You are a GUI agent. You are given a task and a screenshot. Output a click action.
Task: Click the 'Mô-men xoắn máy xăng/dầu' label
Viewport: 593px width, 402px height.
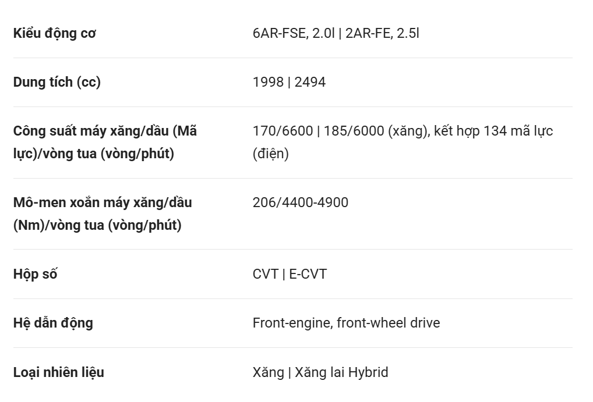(103, 202)
